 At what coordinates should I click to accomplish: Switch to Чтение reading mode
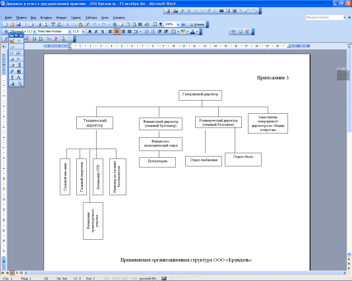coord(197,24)
